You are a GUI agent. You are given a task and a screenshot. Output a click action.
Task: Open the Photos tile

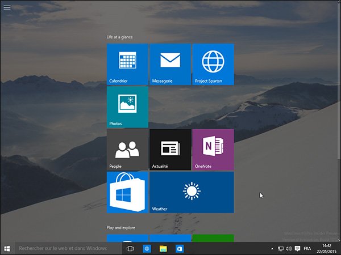pyautogui.click(x=127, y=107)
